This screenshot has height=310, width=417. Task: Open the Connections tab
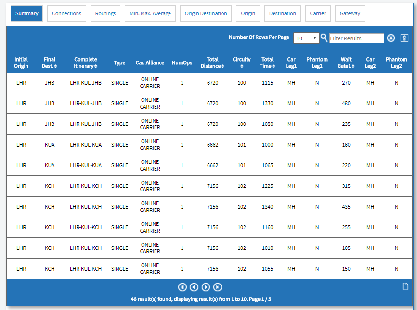67,13
